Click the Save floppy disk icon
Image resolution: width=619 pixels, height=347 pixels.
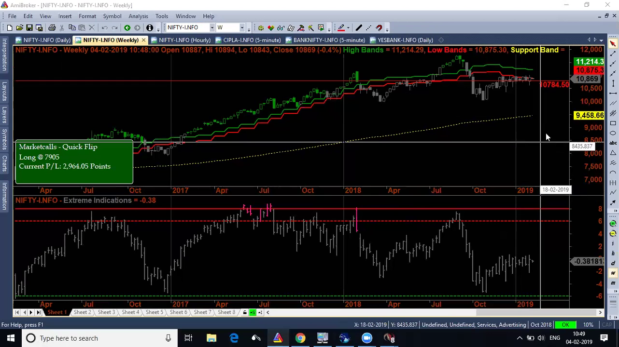pos(29,28)
